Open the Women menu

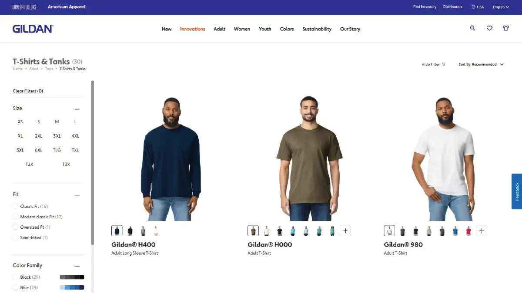[x=242, y=29]
